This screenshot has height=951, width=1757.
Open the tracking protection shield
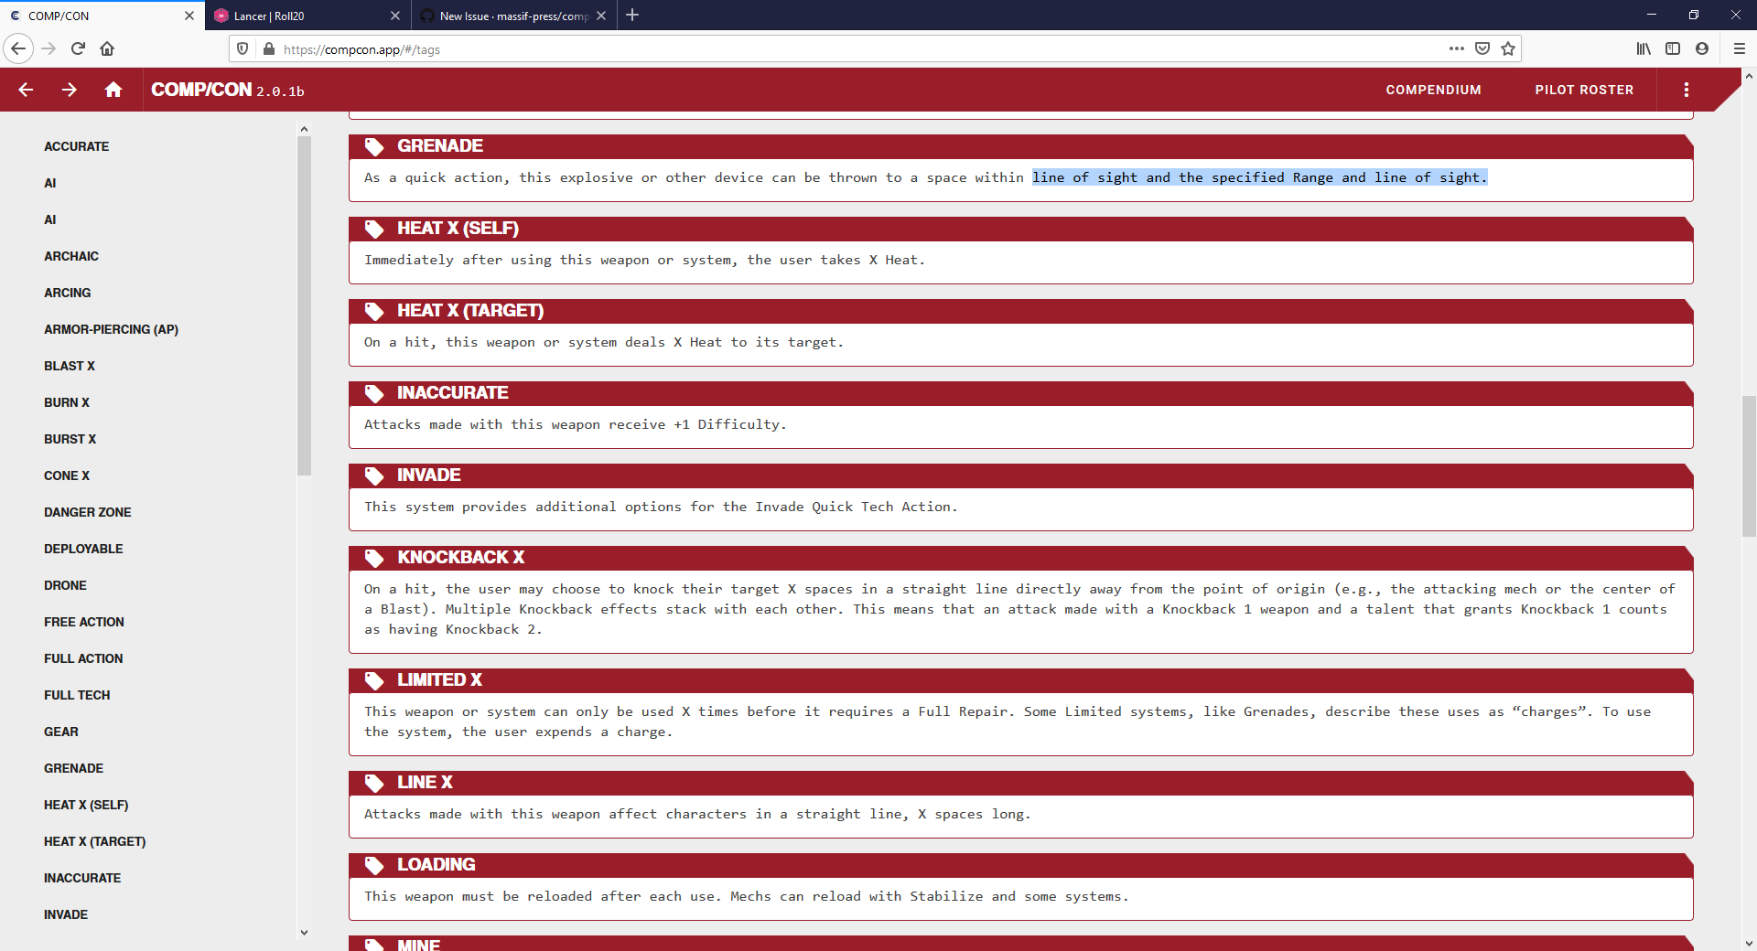(x=243, y=49)
